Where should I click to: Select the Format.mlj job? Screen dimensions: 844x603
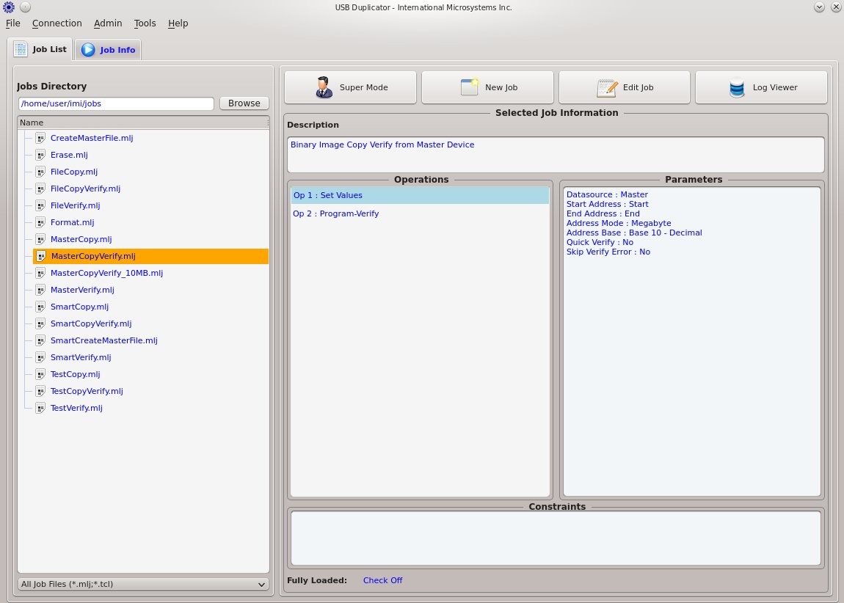(x=72, y=222)
